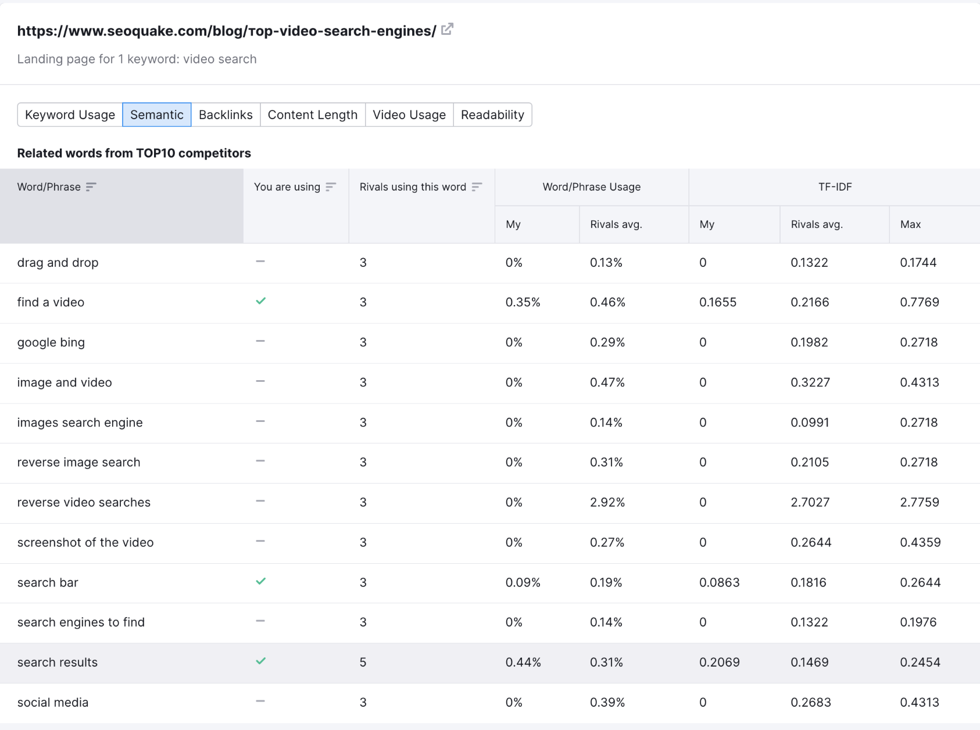Click the dash icon for social media
Screen dimensions: 980x730
(x=260, y=702)
